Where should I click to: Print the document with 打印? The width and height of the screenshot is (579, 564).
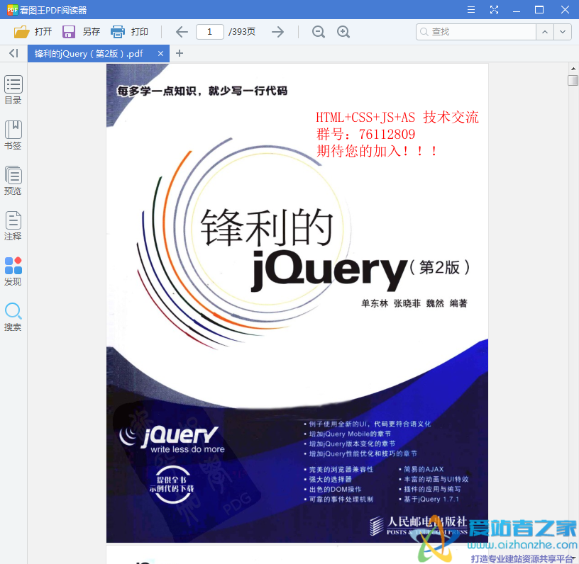[130, 32]
